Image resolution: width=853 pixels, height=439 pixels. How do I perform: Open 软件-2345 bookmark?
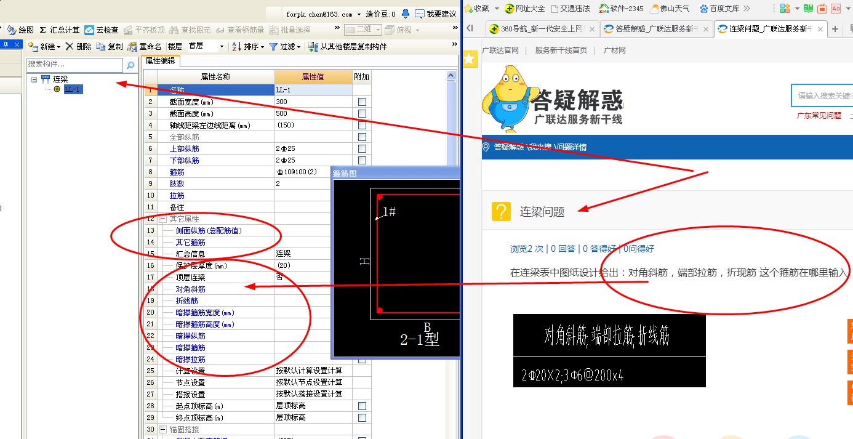click(x=622, y=9)
